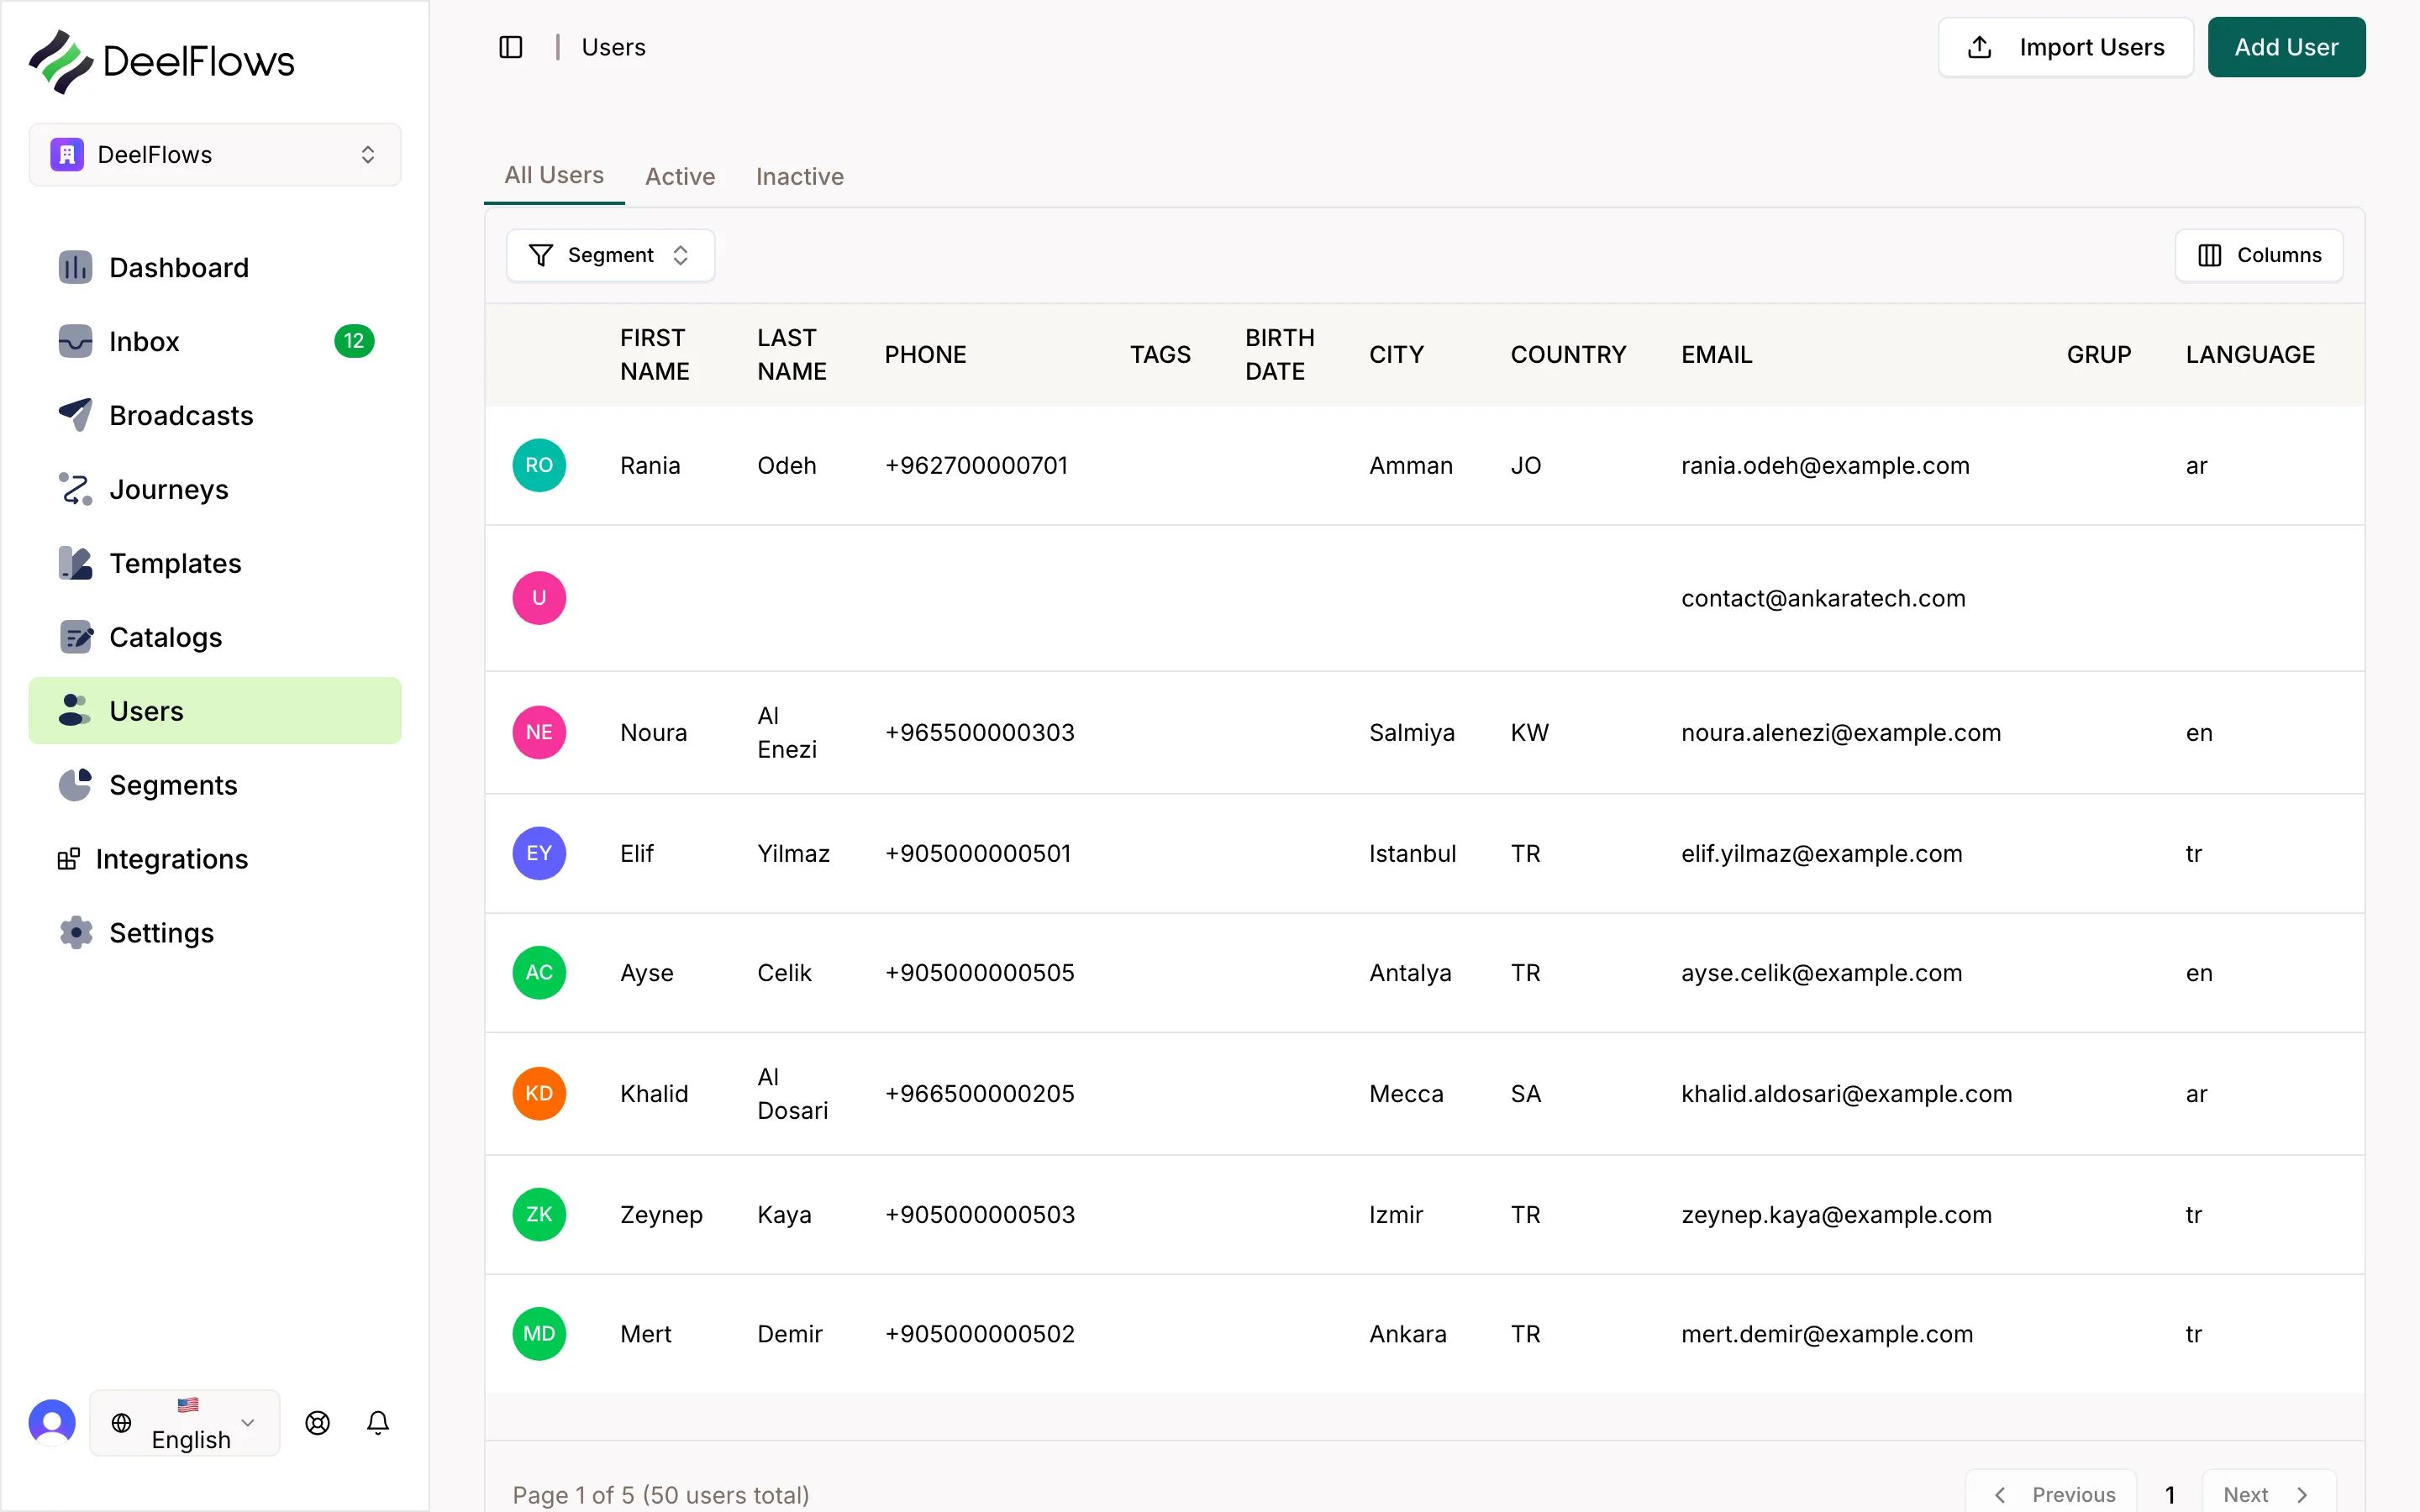This screenshot has height=1512, width=2420.
Task: Click the help lifebuoy icon
Action: point(318,1422)
